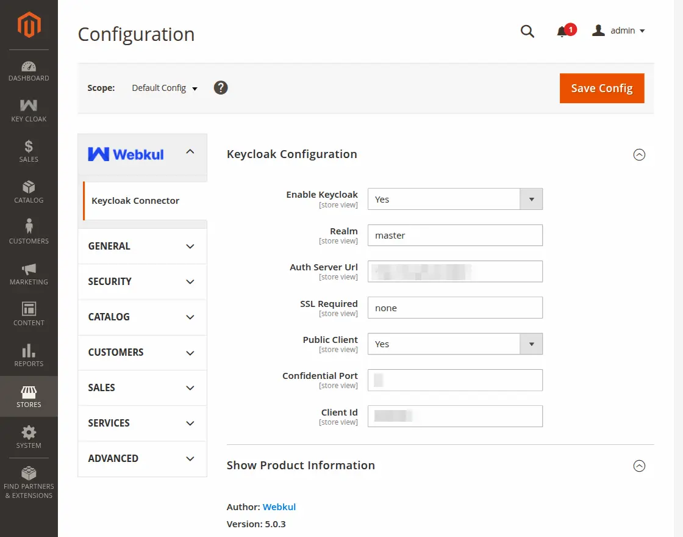Open the Key Cloak sidebar menu

[29, 111]
